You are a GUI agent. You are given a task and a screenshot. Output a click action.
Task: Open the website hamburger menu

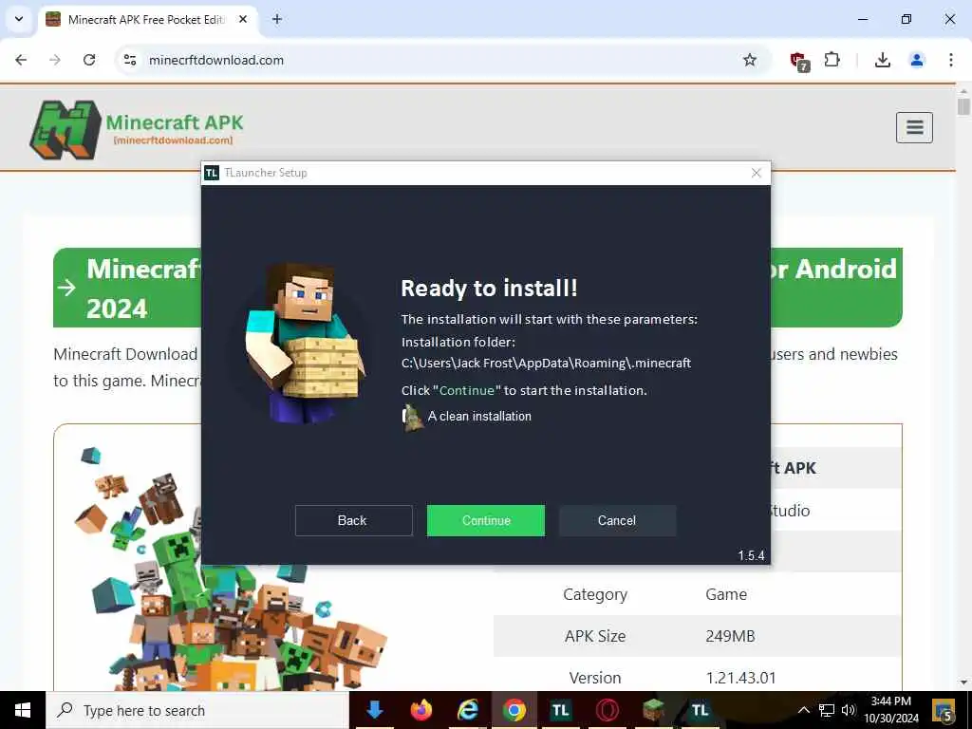pos(914,128)
